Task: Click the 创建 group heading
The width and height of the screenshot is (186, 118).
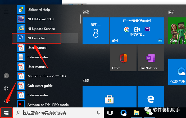Action: (86, 12)
